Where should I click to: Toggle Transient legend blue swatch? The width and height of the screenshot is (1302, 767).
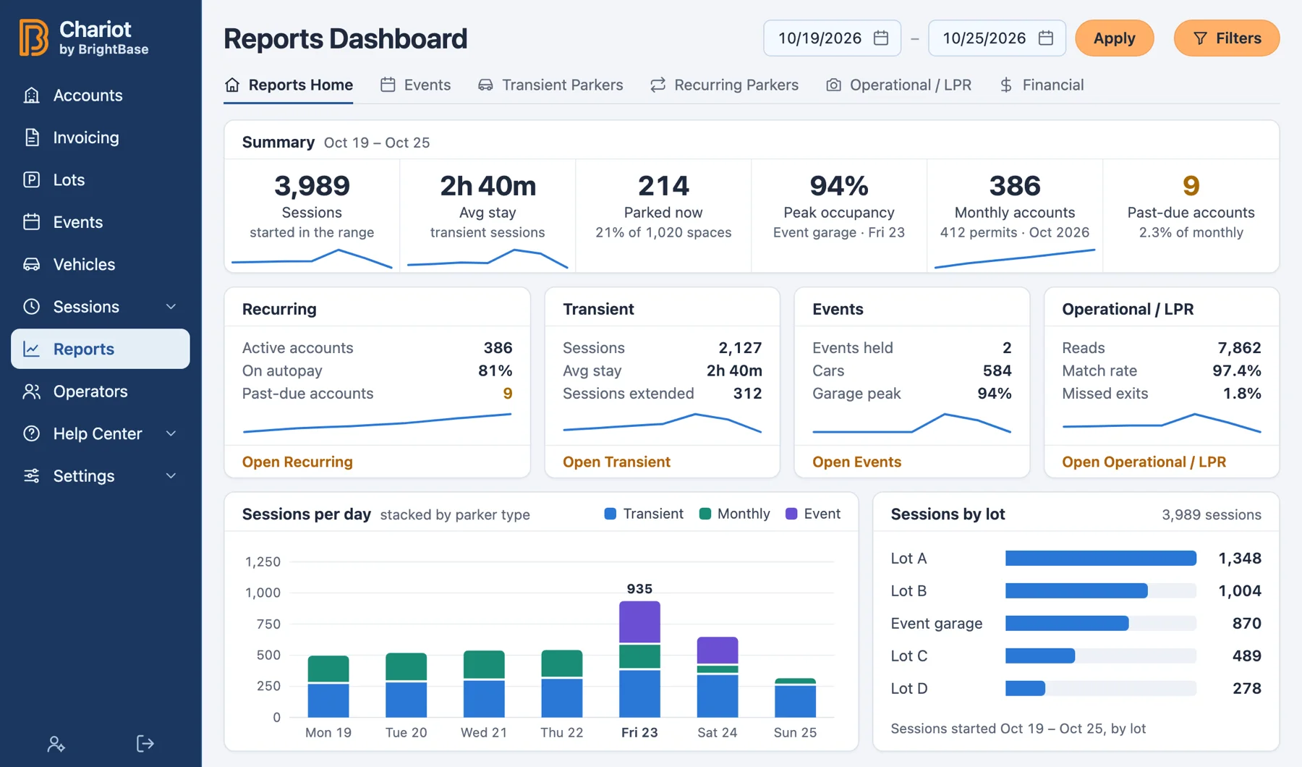pyautogui.click(x=610, y=514)
